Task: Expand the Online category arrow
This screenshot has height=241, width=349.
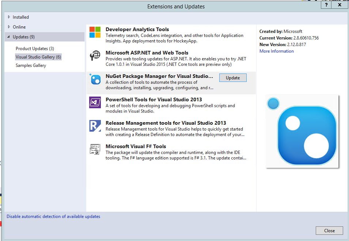Action: [9, 27]
